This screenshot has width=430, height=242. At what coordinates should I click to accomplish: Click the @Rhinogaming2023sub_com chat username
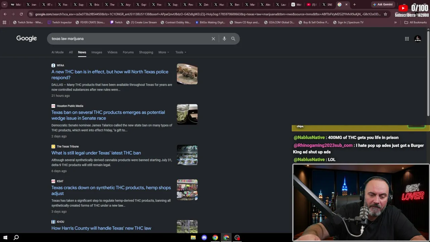[323, 146]
